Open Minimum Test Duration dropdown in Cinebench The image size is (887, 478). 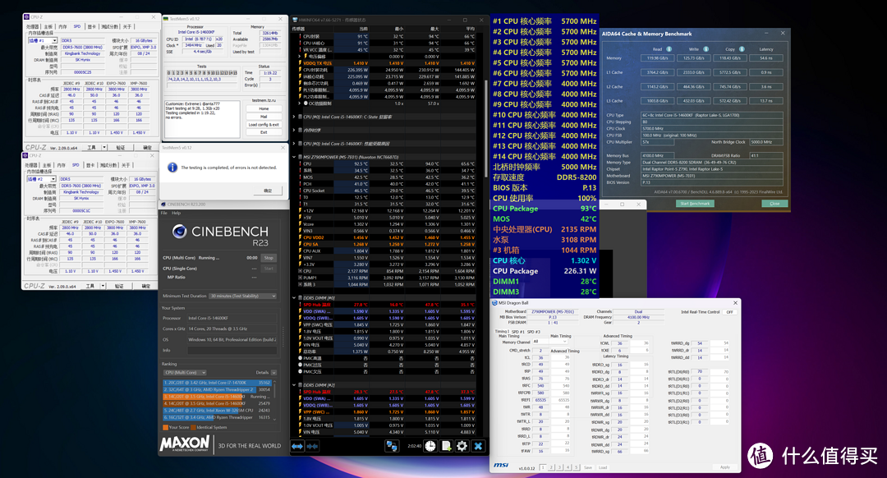click(x=242, y=296)
